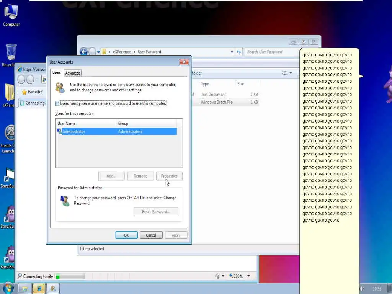Toggle 'Users must enter a user name' checkbox

(x=57, y=103)
